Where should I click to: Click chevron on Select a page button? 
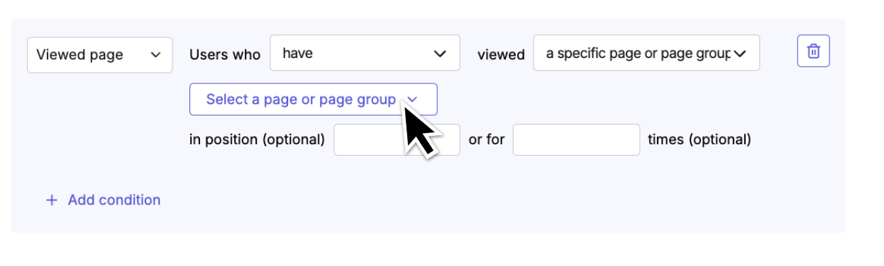click(413, 100)
